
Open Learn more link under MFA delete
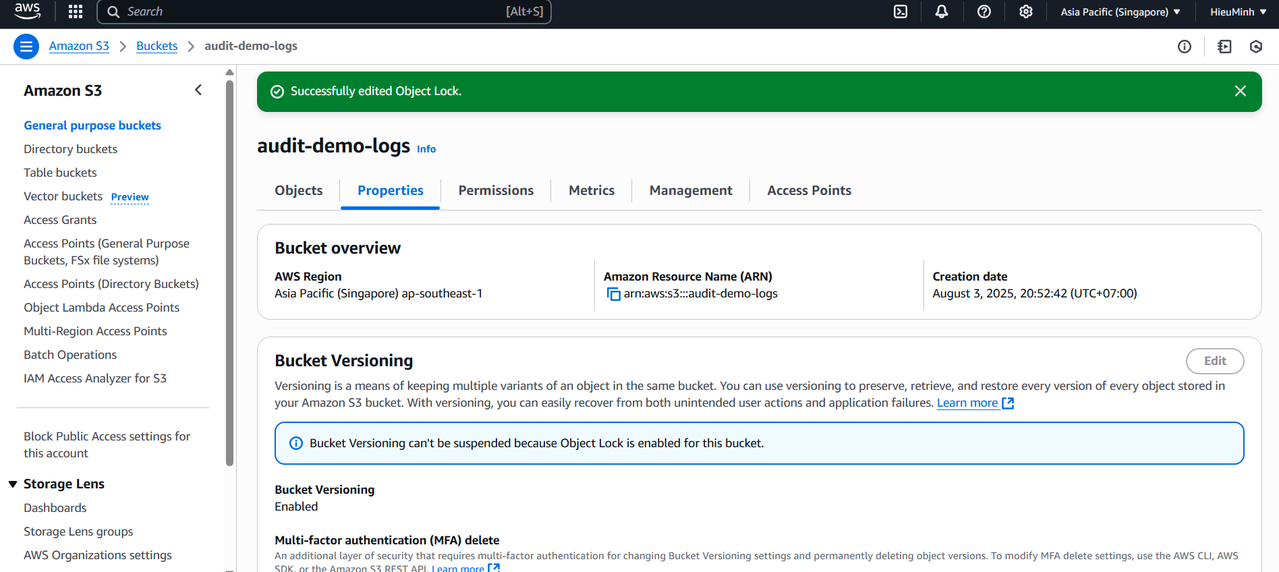465,568
